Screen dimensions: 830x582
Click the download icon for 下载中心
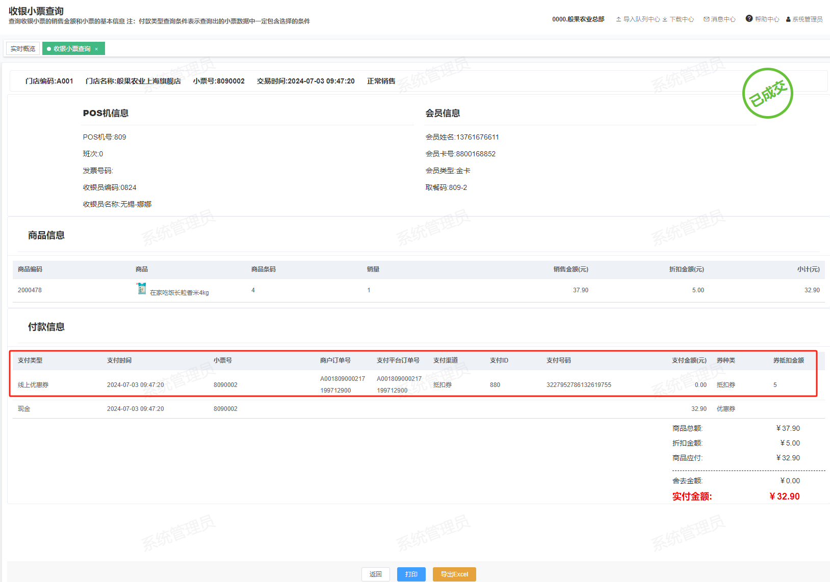(x=665, y=19)
